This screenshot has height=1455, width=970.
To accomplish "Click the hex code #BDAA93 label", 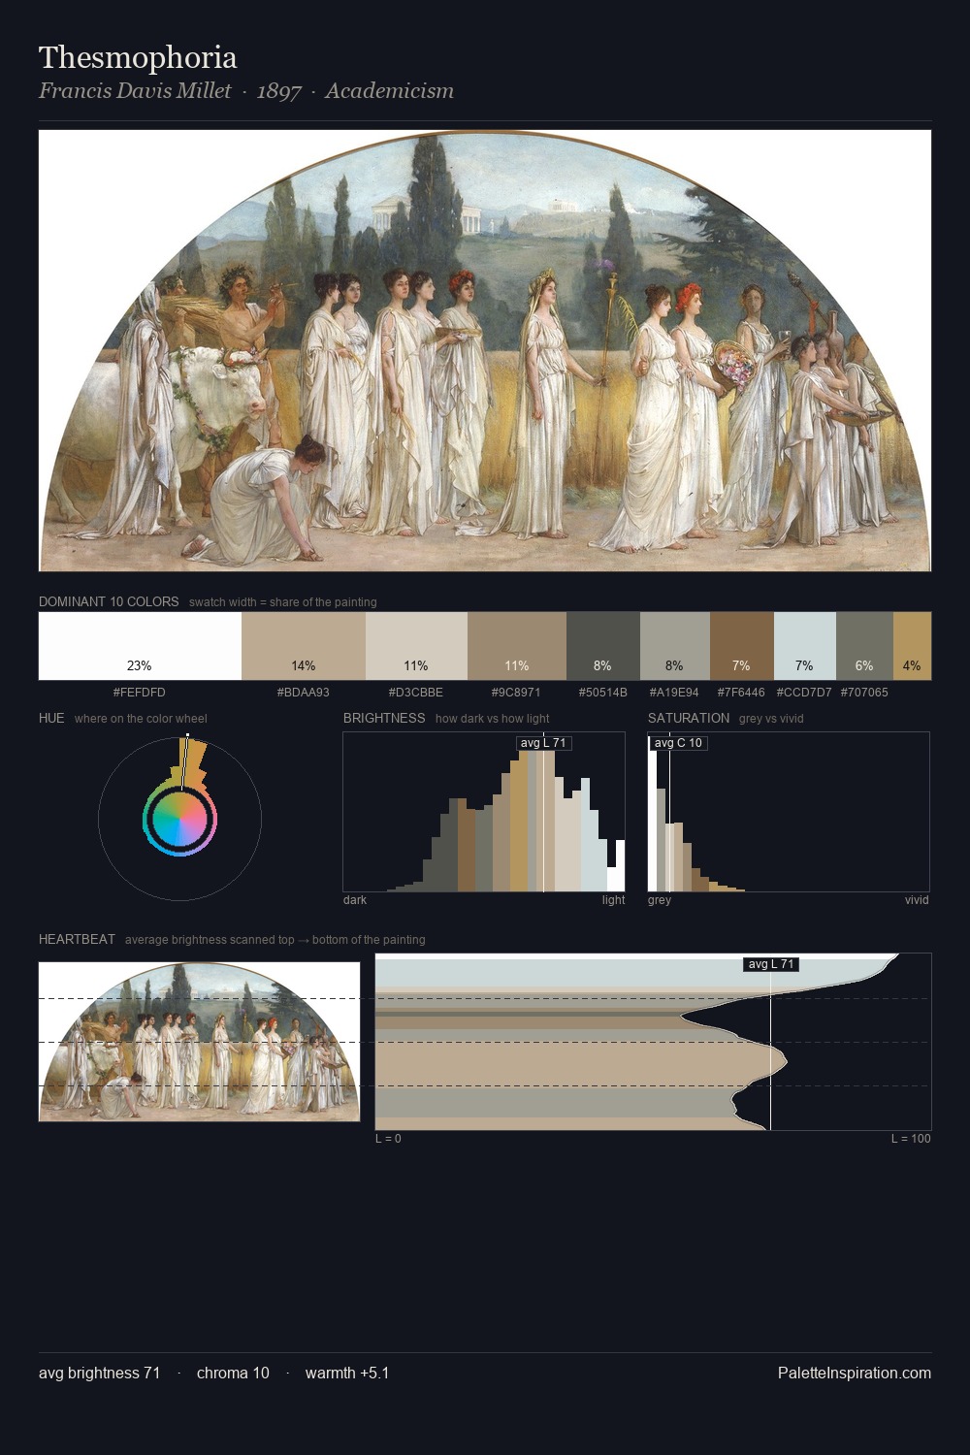I will pyautogui.click(x=304, y=693).
